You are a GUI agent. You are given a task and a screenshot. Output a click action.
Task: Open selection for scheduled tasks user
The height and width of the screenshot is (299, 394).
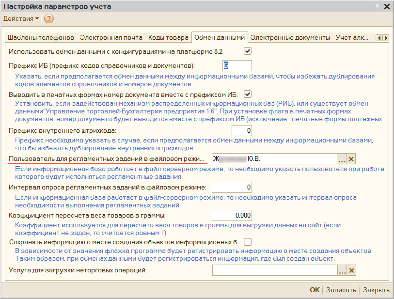click(342, 158)
